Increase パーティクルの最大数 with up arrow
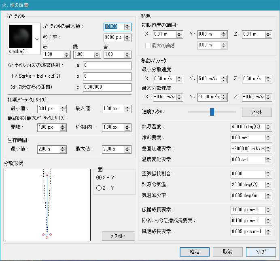280x261 pixels. [127, 25]
